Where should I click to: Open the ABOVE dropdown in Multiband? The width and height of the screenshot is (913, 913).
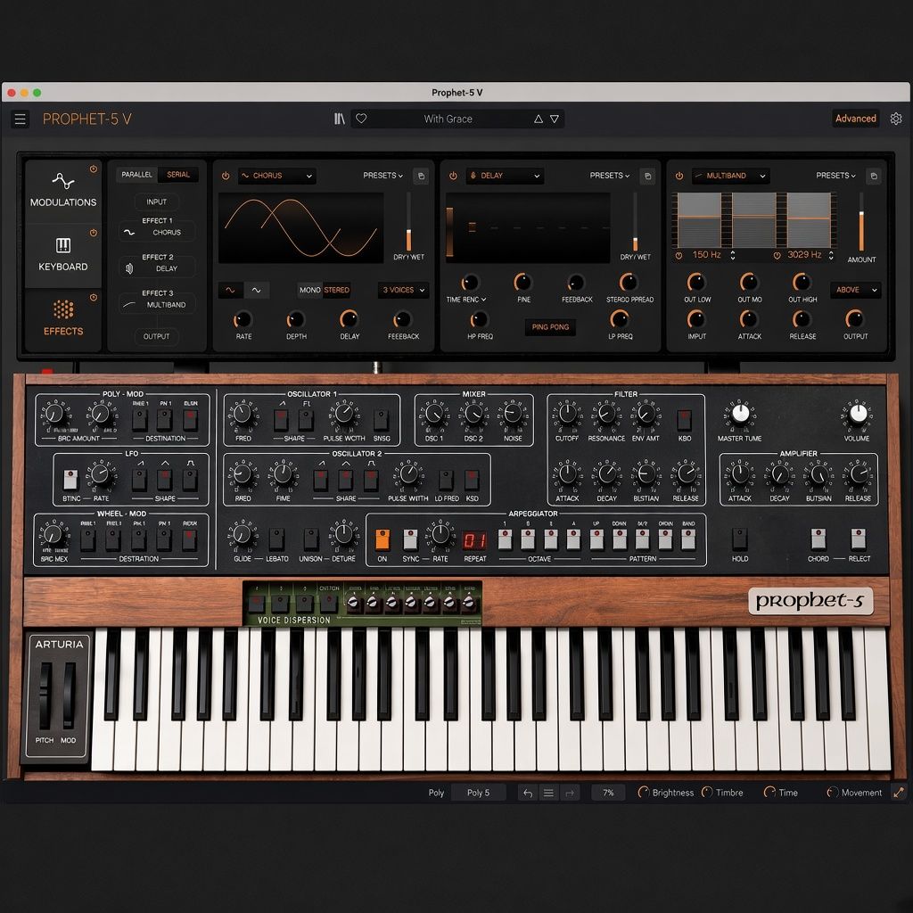click(x=856, y=290)
